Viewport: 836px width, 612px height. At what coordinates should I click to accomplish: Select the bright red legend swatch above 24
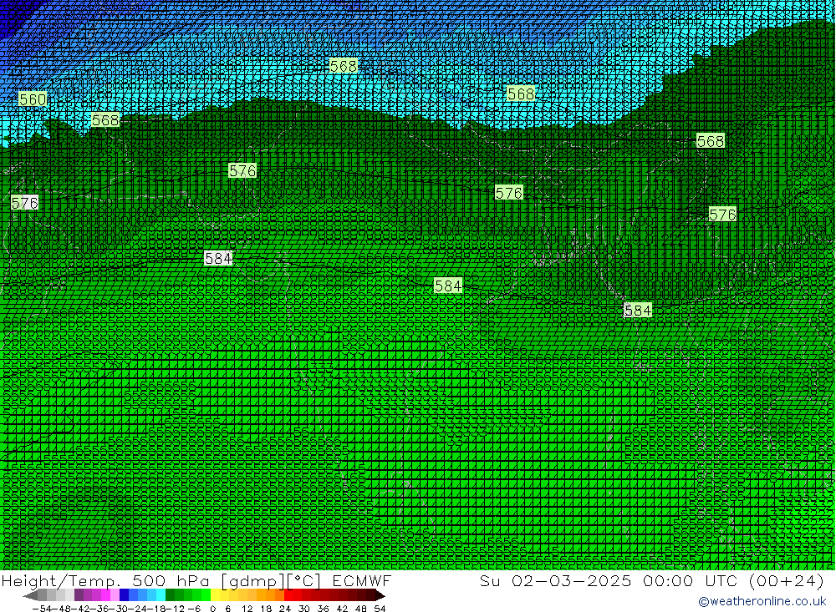point(288,595)
